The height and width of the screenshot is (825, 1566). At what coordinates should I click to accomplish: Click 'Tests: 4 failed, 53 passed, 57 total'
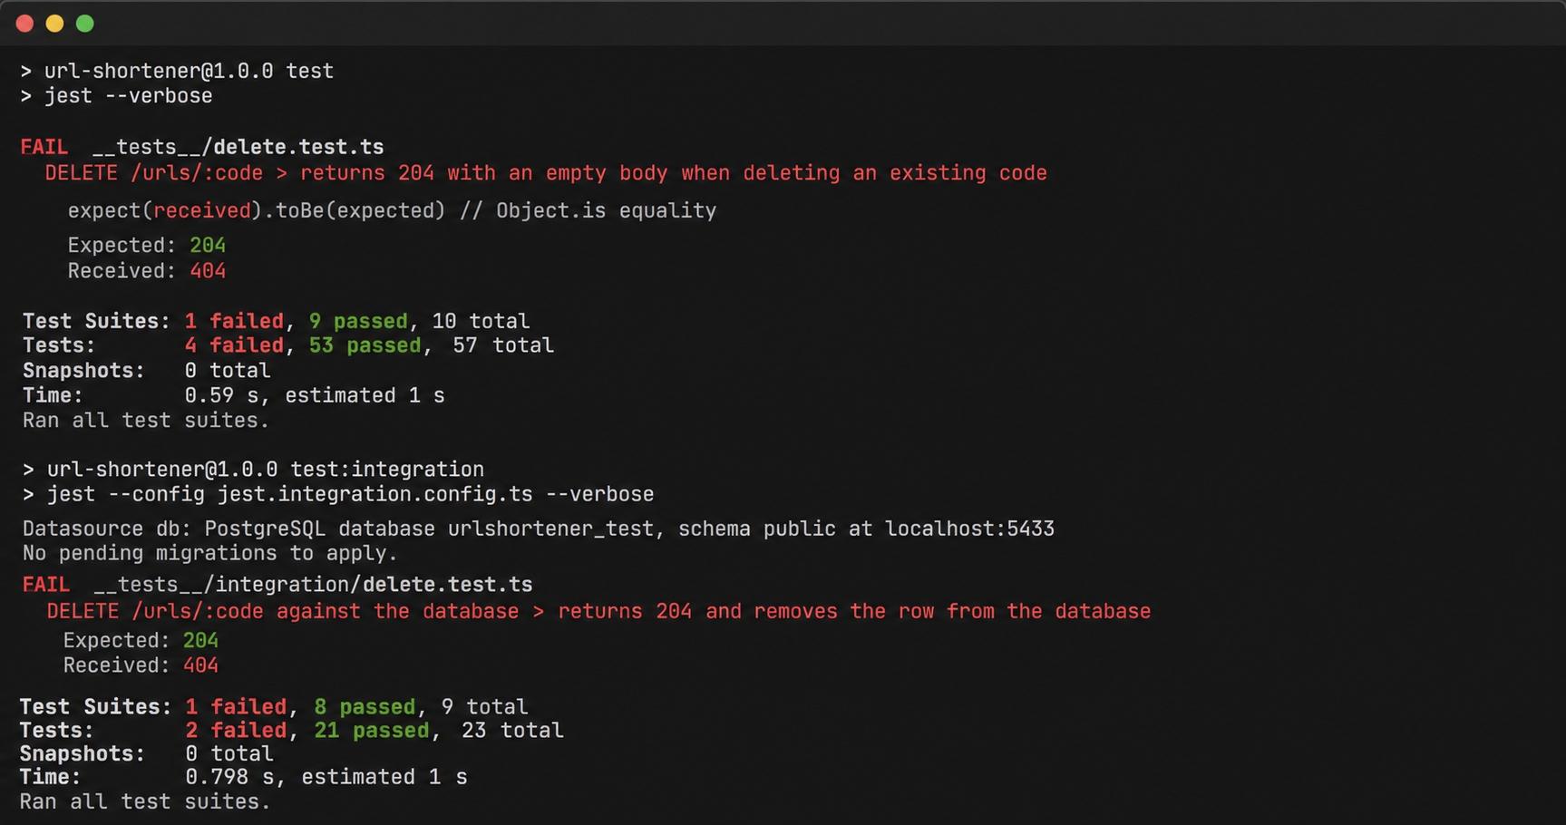click(288, 345)
